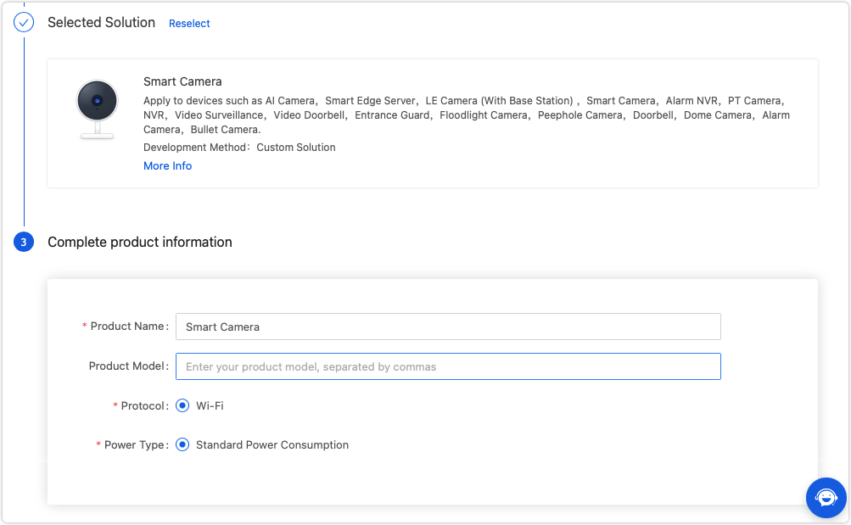Select Standard Power Consumption radio button
The height and width of the screenshot is (525, 851).
tap(182, 445)
